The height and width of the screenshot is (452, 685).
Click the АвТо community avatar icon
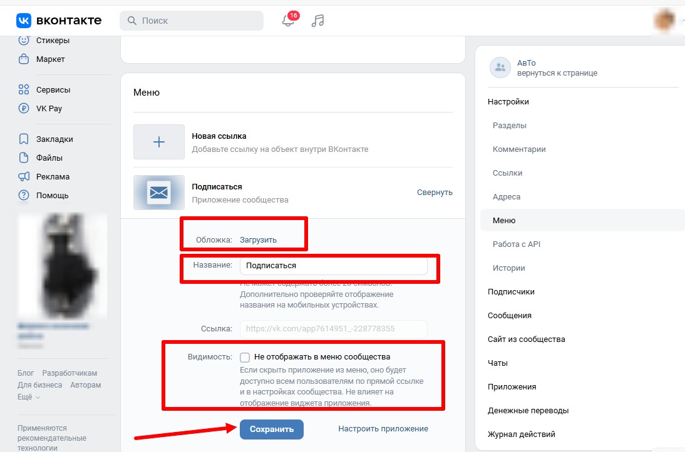[x=500, y=68]
